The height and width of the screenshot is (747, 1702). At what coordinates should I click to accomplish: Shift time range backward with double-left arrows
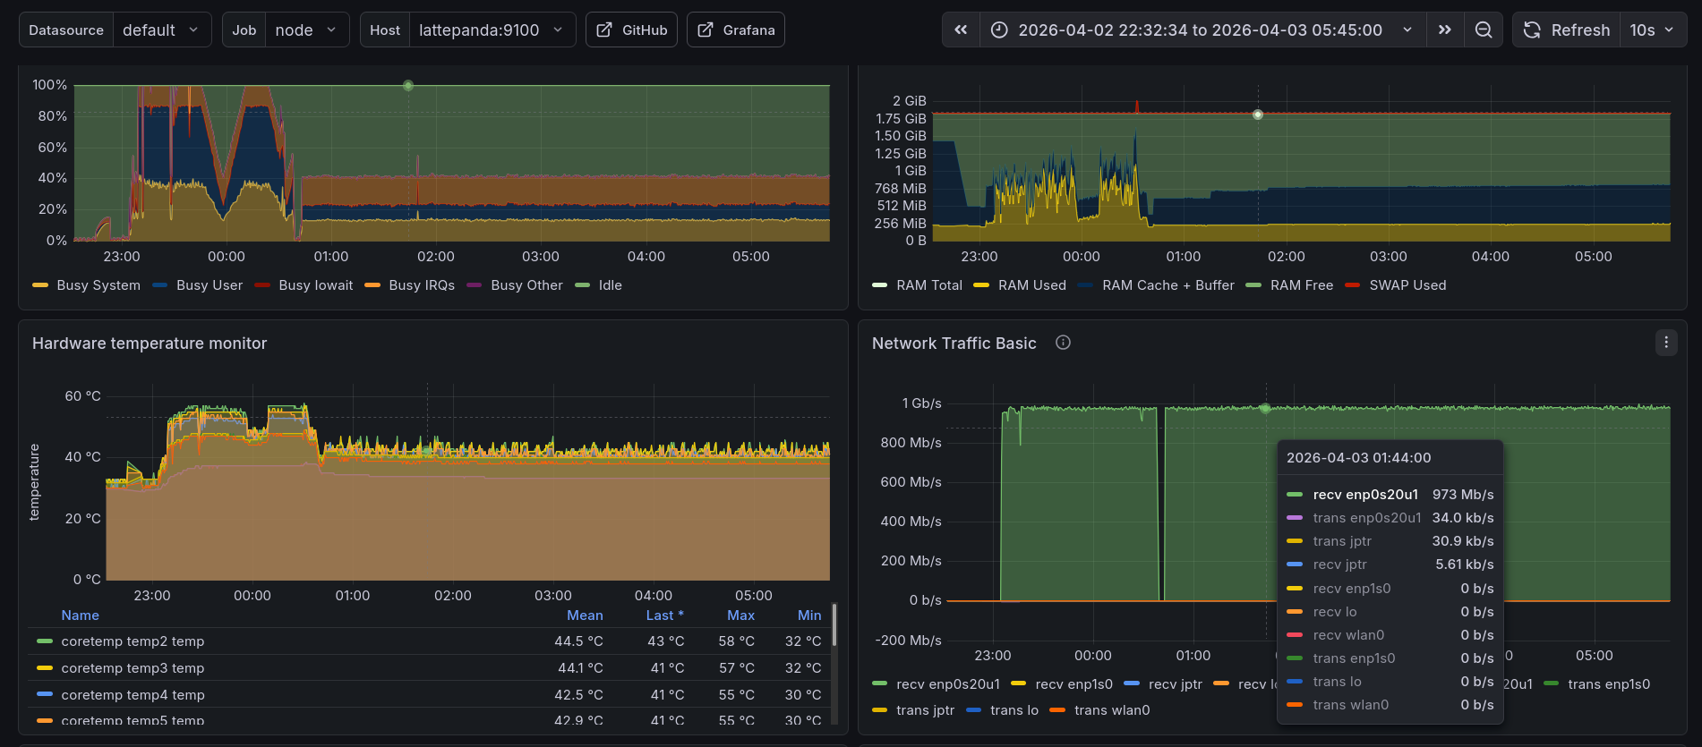[961, 30]
